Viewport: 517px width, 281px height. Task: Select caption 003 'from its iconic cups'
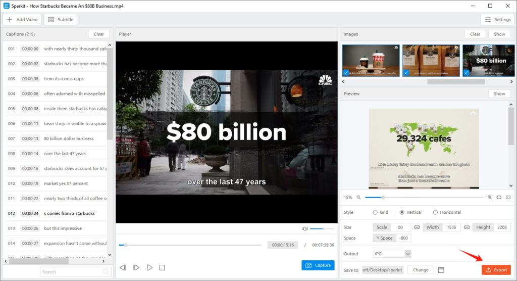pos(56,78)
